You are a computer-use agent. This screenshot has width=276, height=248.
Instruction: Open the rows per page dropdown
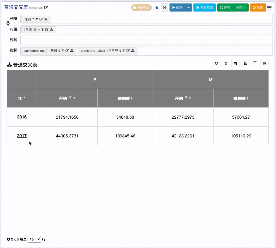point(34,239)
